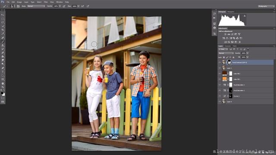This screenshot has width=276, height=155.
Task: Click the foreground color swatch
Action: tap(2, 93)
